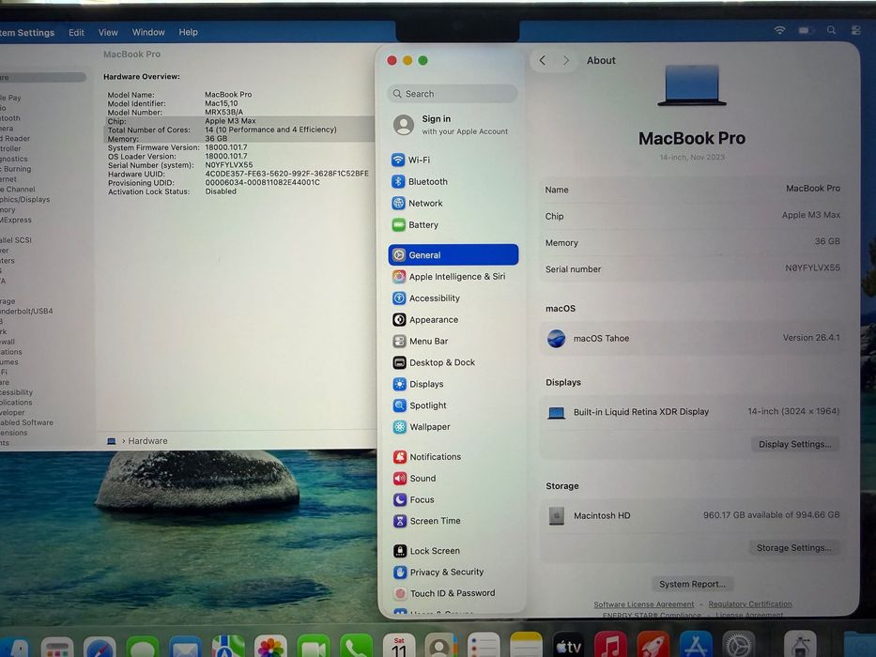Select the macOS Tahoe version row

692,338
